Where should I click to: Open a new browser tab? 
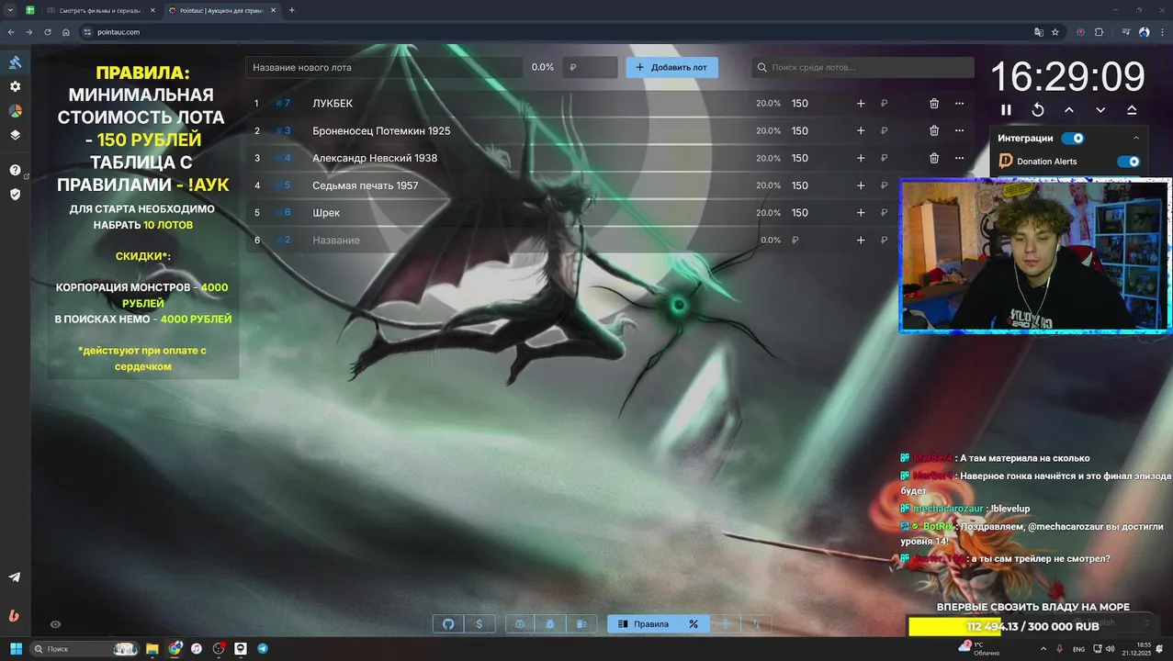tap(292, 10)
